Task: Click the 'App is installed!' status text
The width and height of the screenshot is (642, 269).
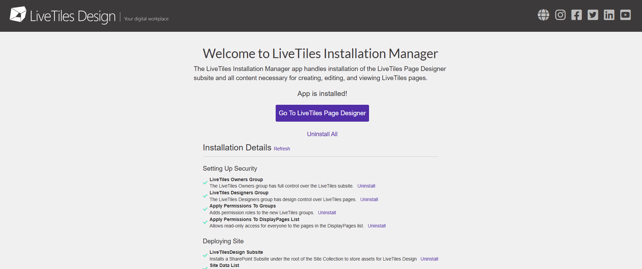Action: tap(322, 94)
